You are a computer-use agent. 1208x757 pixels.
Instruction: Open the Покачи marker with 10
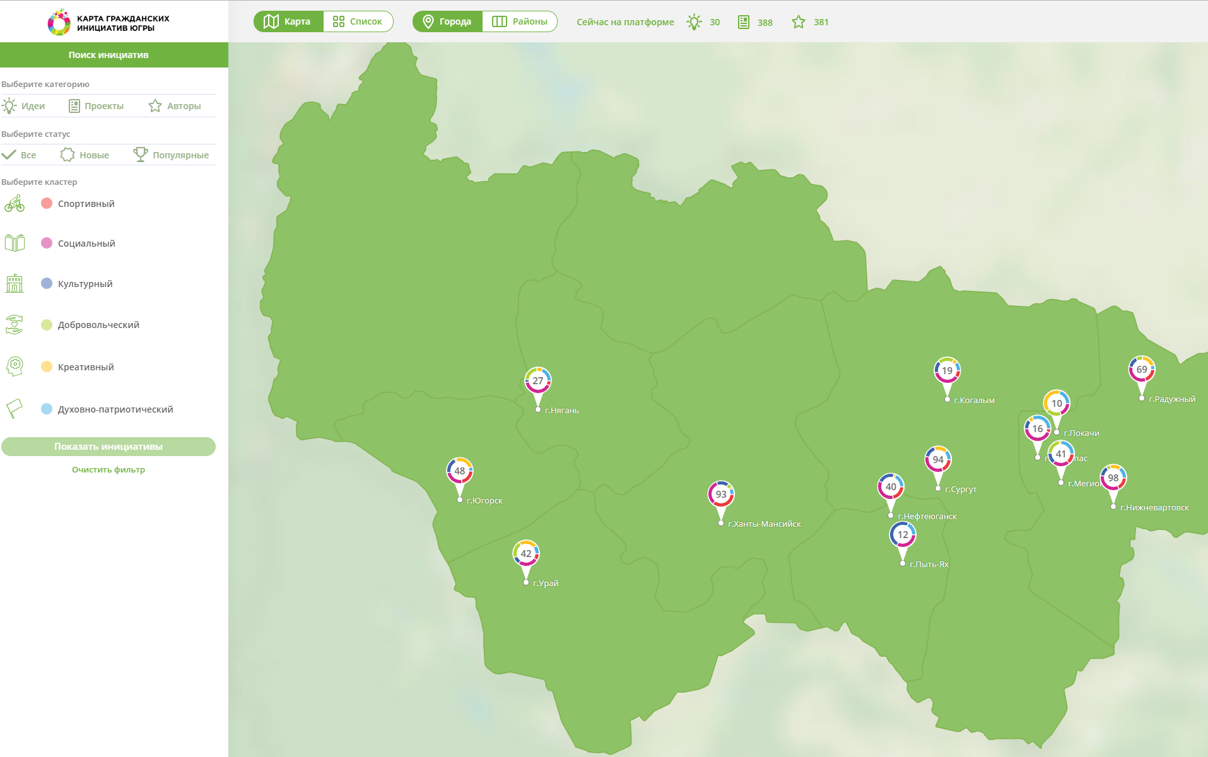tap(1057, 404)
